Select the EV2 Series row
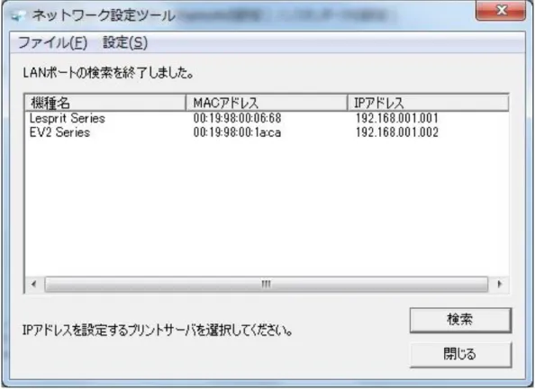This screenshot has height=391, width=535. pyautogui.click(x=267, y=132)
